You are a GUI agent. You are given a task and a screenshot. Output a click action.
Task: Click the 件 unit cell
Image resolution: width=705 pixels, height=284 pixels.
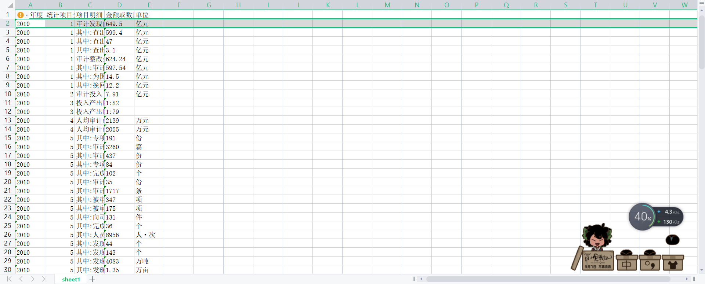[x=149, y=217]
